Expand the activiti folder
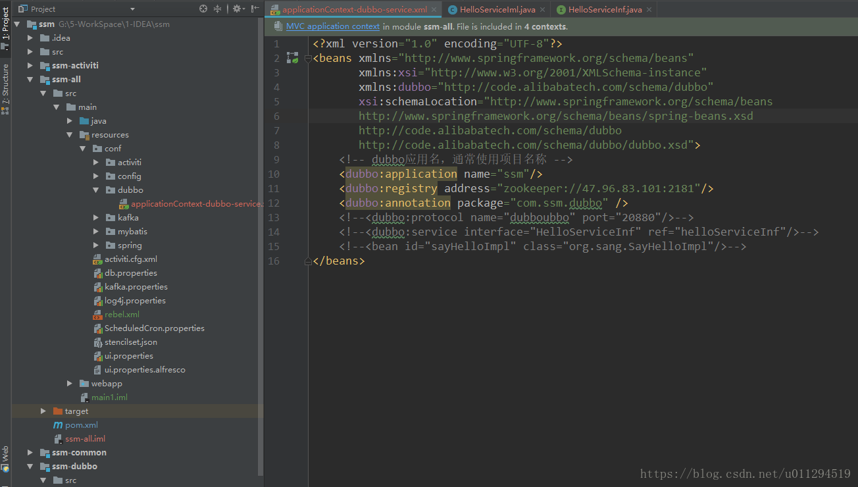 point(96,163)
